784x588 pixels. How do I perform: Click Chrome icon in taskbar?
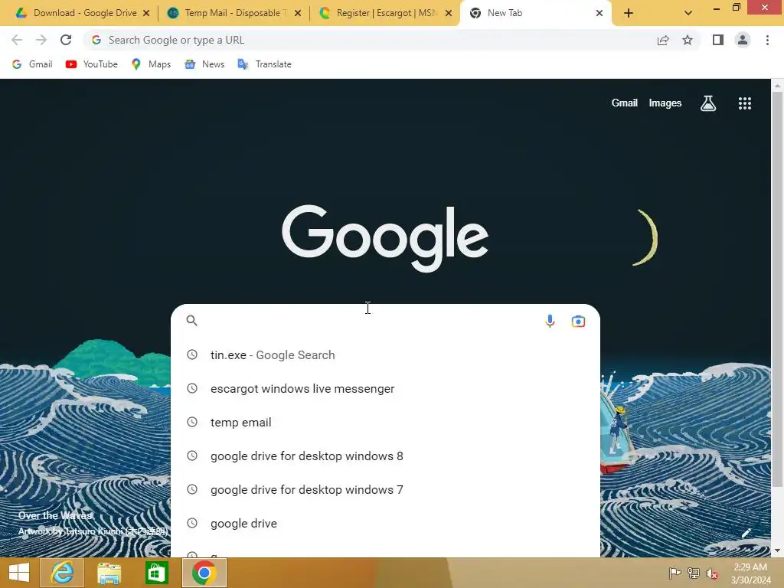click(x=204, y=573)
